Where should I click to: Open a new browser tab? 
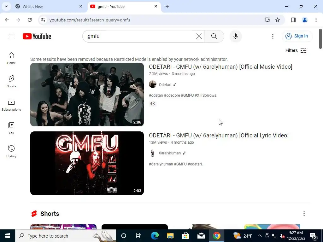[x=167, y=7]
